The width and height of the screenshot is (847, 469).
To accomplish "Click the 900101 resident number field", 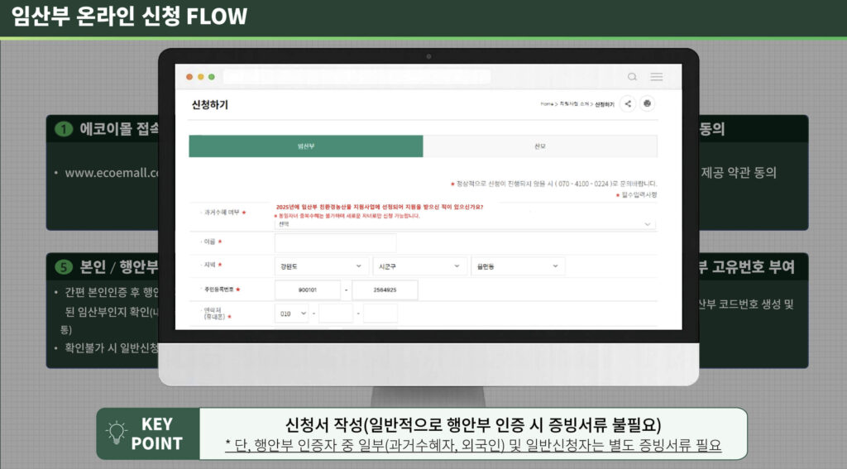I will click(308, 290).
